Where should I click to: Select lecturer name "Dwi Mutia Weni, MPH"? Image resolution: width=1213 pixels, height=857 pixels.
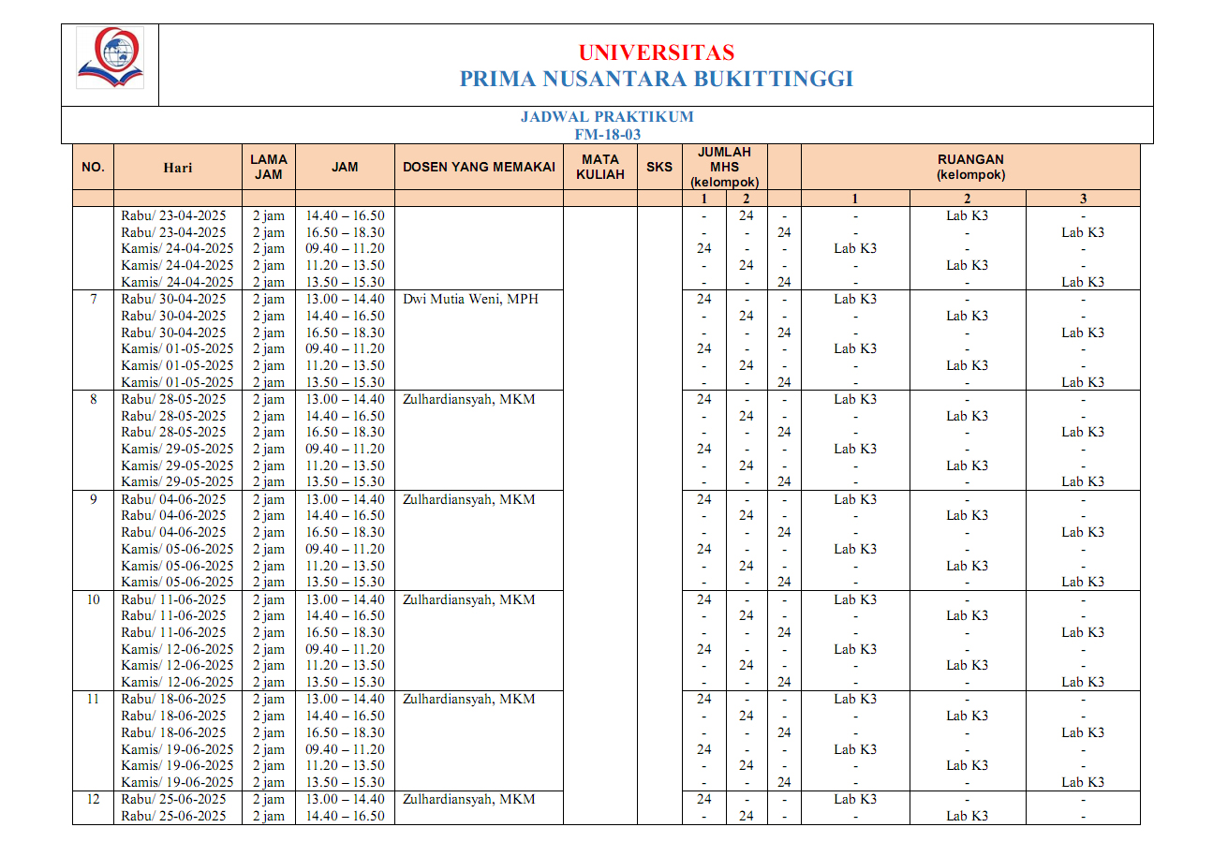pyautogui.click(x=470, y=299)
